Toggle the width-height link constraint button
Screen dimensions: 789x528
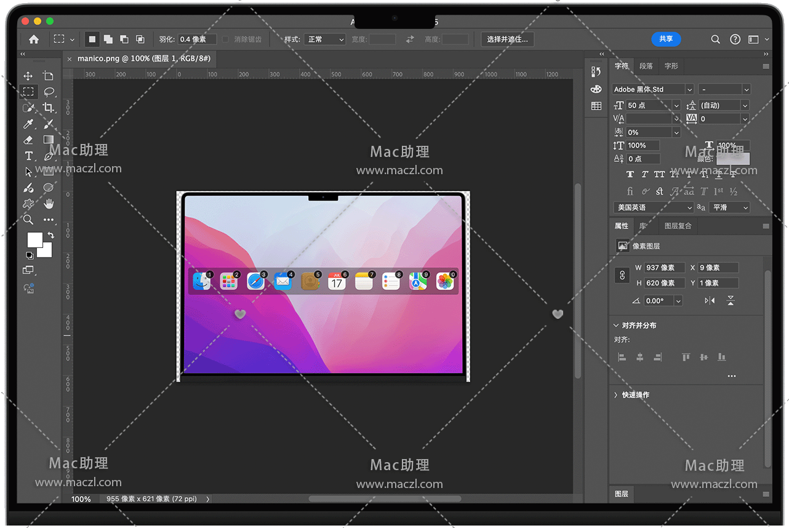(622, 276)
